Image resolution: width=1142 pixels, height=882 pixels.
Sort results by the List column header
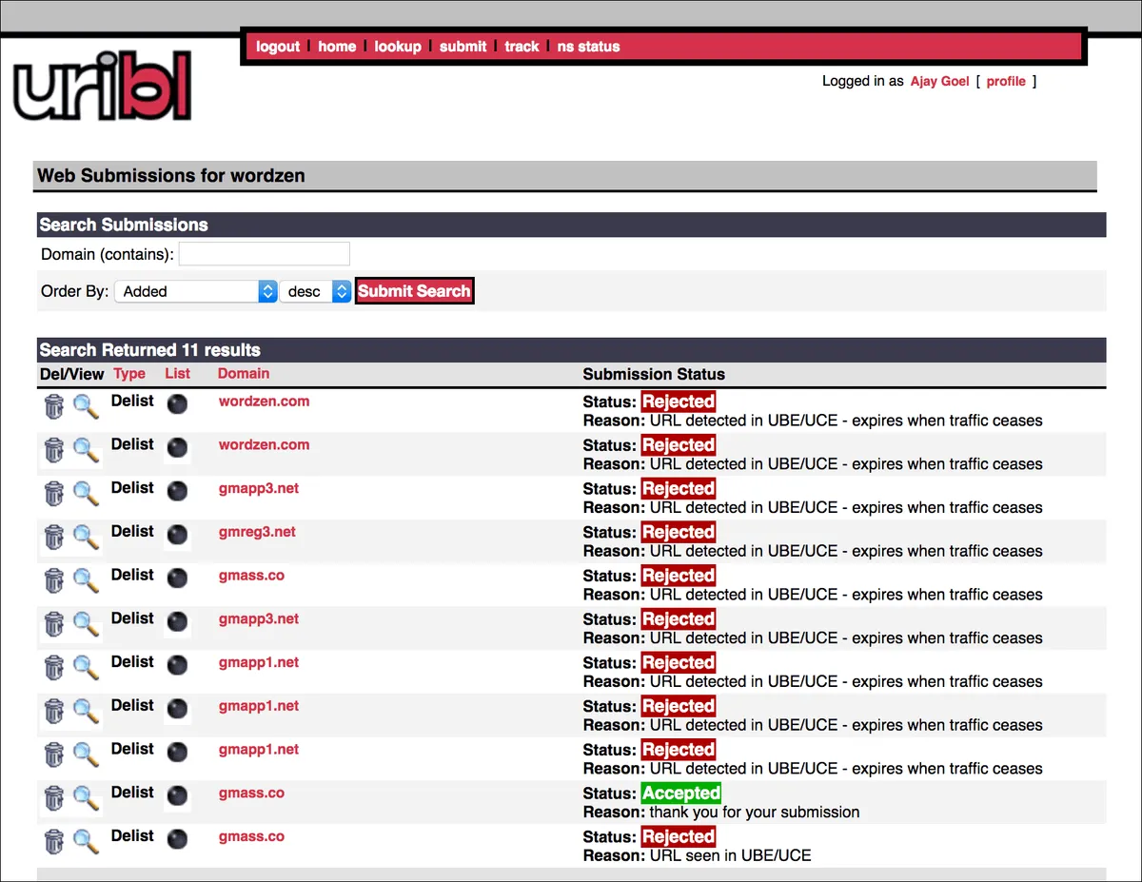pyautogui.click(x=177, y=374)
